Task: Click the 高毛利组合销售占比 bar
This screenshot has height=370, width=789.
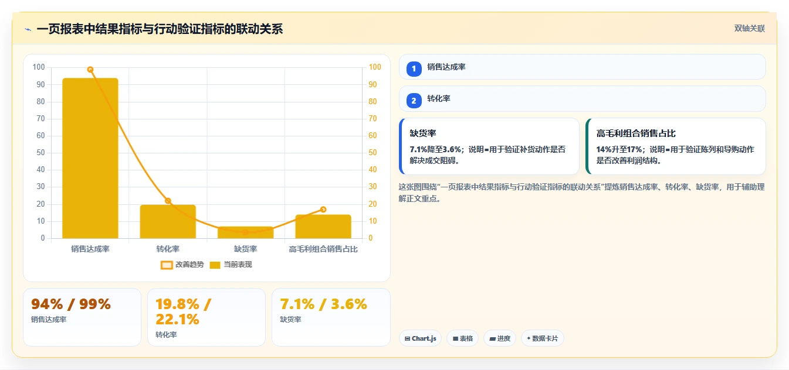Action: pos(323,227)
